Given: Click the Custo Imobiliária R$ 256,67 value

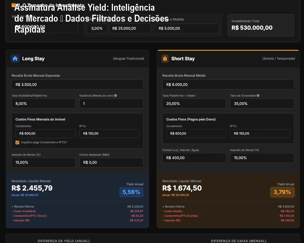Looking at the screenshot, I should point(137,211).
